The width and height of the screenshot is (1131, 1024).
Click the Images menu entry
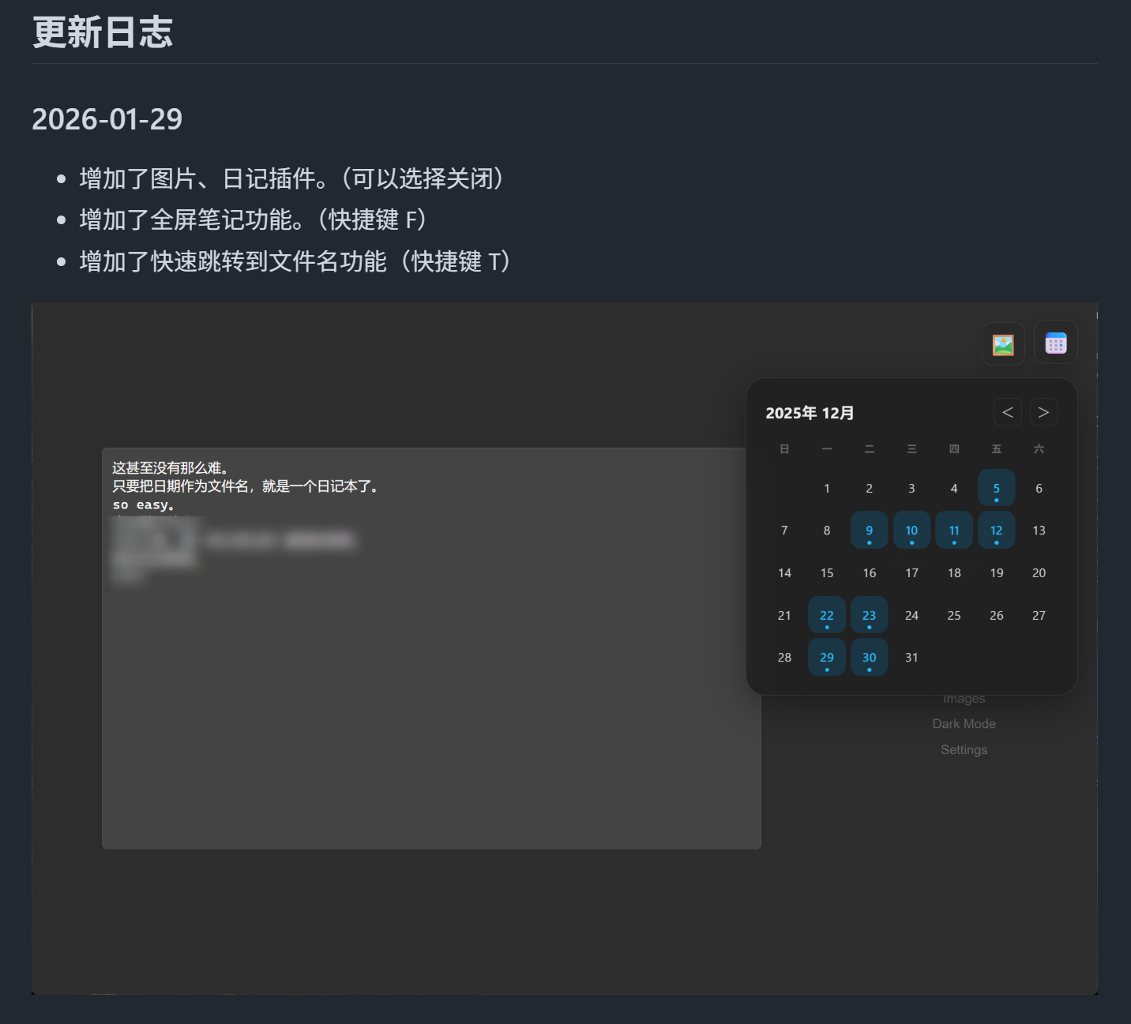click(964, 700)
